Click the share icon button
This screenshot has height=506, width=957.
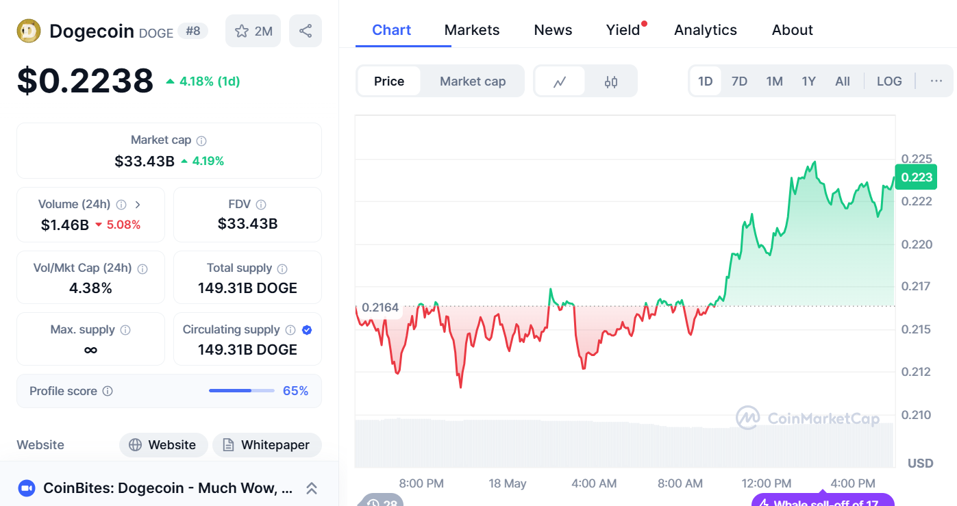click(x=306, y=31)
